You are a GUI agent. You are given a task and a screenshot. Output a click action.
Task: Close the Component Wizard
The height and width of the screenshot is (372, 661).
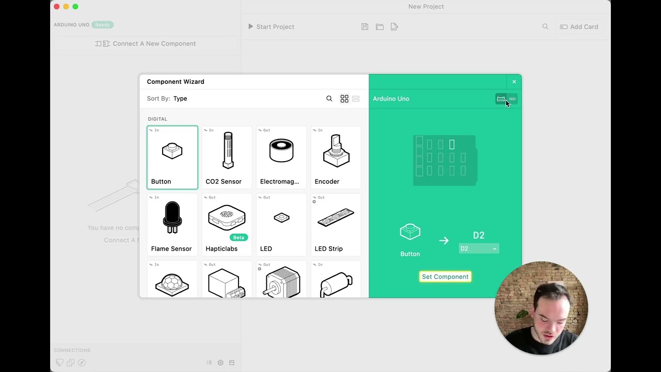[514, 82]
